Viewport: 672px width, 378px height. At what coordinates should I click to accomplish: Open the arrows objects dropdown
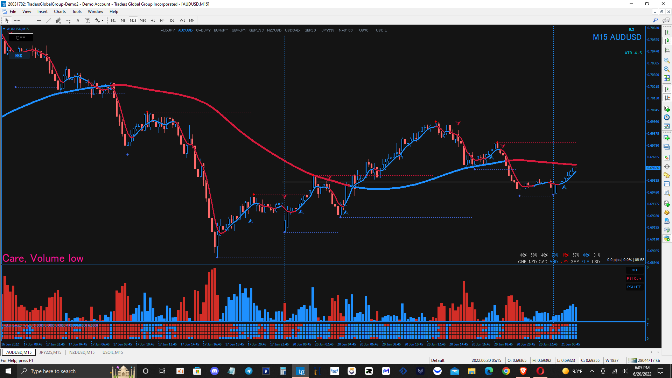point(103,20)
